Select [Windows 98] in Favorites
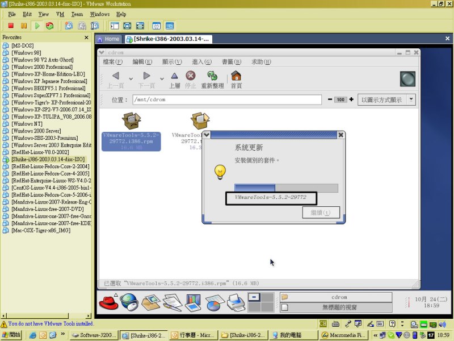This screenshot has height=341, width=454. tap(26, 52)
